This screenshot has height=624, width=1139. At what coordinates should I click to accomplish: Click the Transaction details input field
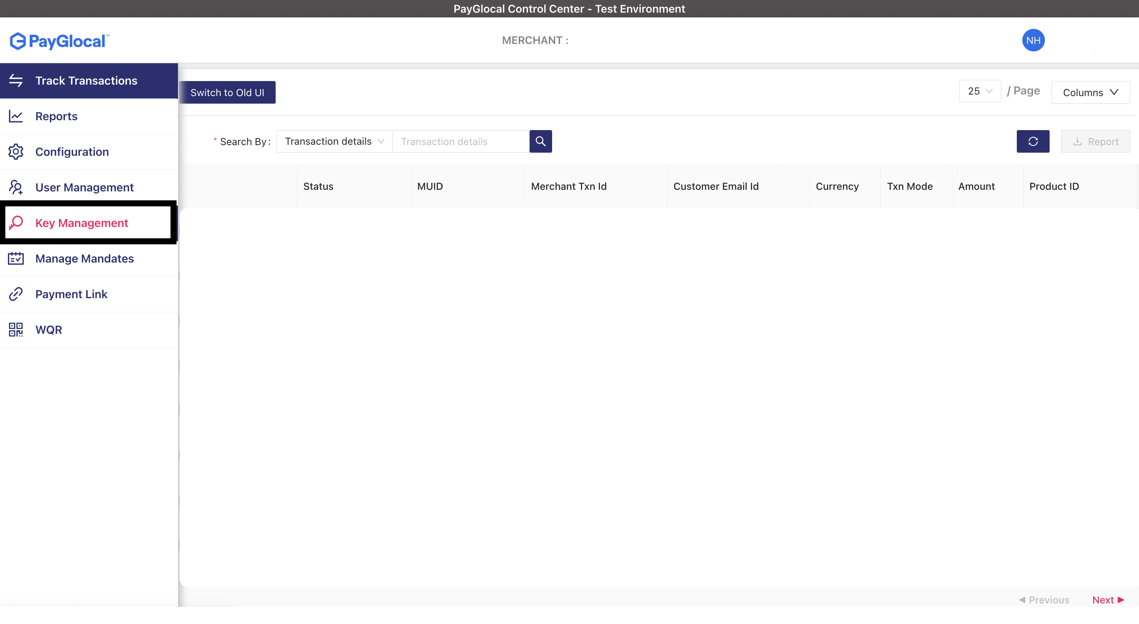(x=460, y=142)
